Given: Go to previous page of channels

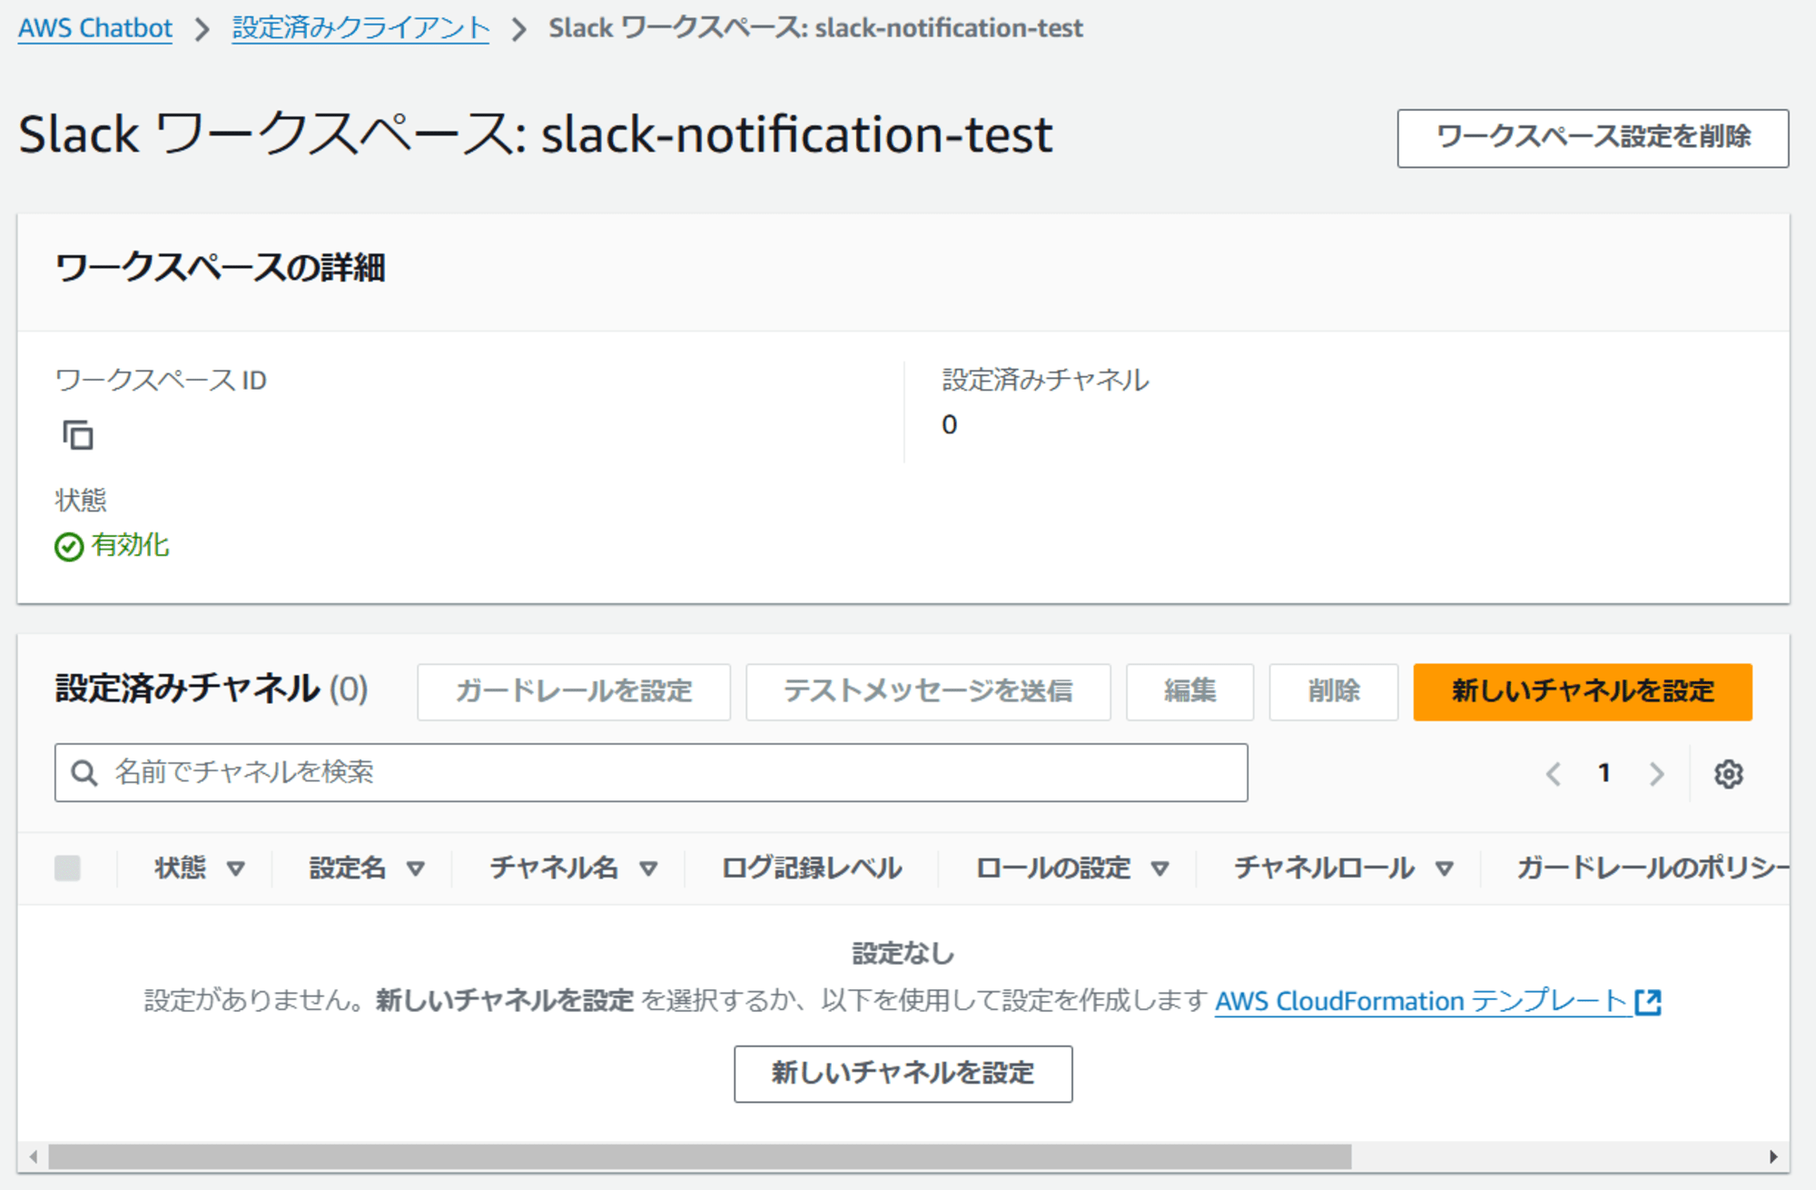Looking at the screenshot, I should pyautogui.click(x=1554, y=774).
